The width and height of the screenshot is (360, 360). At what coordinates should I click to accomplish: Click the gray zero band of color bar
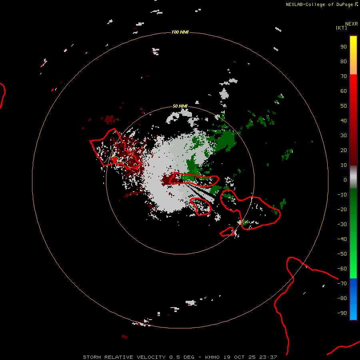tap(353, 177)
